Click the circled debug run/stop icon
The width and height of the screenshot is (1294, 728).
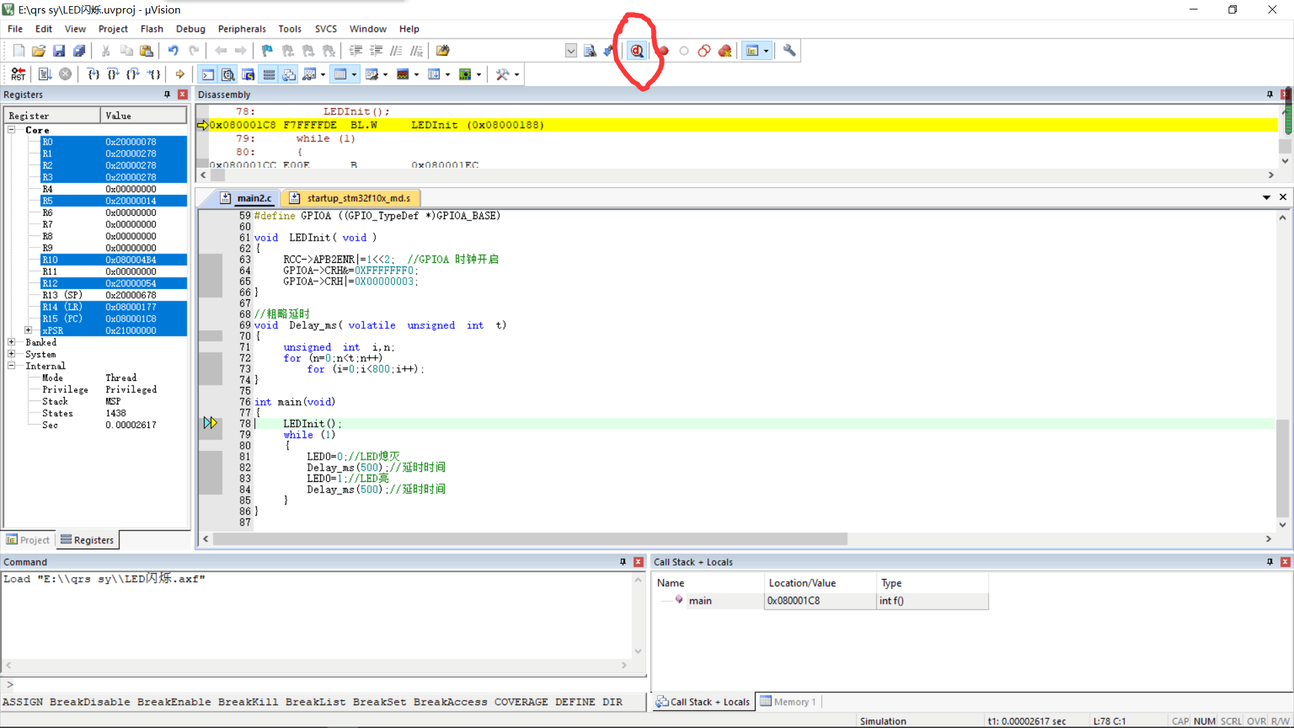tap(637, 51)
